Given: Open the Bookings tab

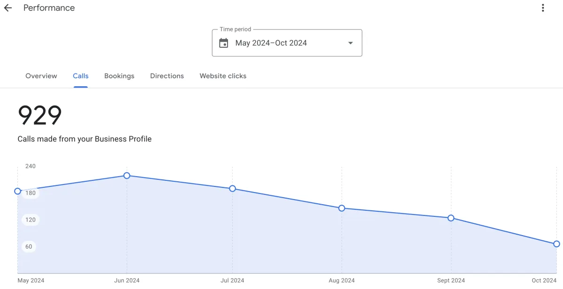Looking at the screenshot, I should (119, 76).
